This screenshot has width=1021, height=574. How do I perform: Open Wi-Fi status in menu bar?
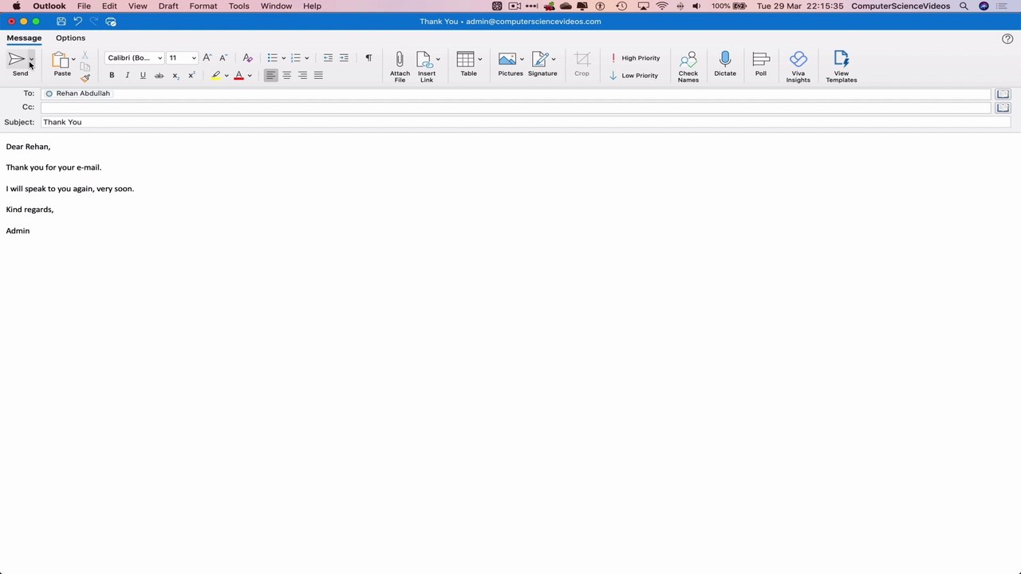pos(662,6)
